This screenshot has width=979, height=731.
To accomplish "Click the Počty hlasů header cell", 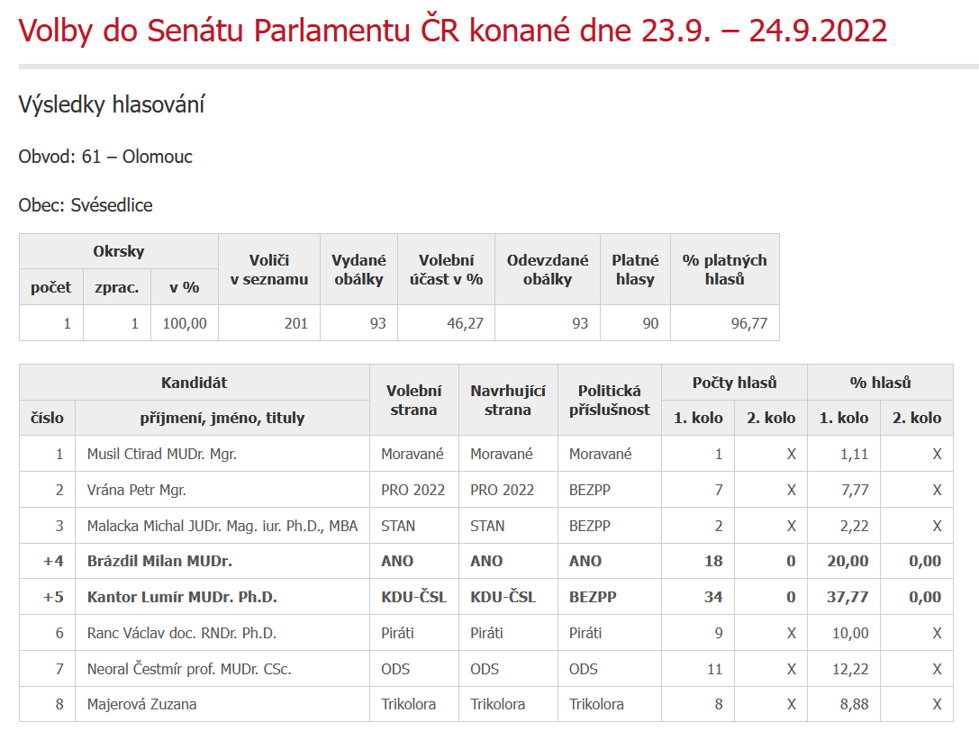I will [x=734, y=383].
